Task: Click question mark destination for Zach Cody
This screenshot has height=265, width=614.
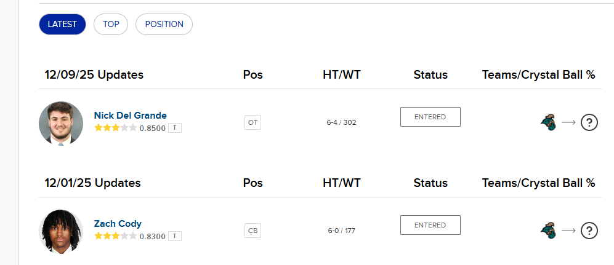Action: (589, 231)
